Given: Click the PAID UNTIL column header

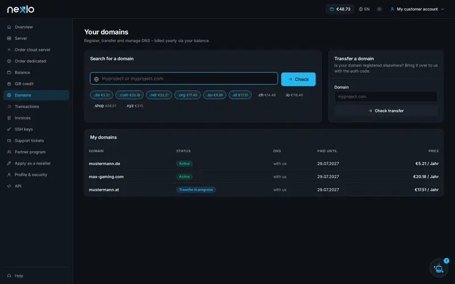Looking at the screenshot, I should pos(327,151).
